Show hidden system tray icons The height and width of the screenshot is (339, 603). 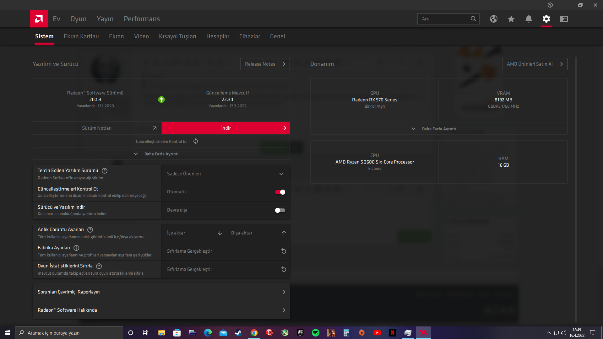(x=548, y=333)
